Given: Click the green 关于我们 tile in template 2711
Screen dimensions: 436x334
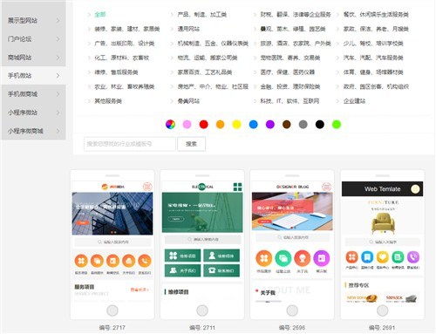Looking at the screenshot, I should pyautogui.click(x=182, y=270).
